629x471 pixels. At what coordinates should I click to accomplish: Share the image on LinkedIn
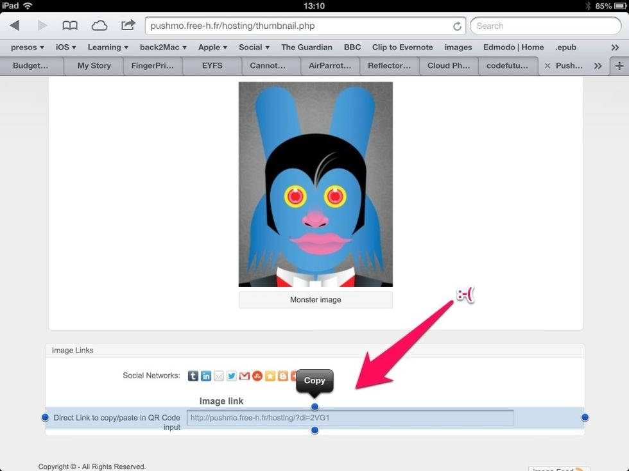(206, 376)
